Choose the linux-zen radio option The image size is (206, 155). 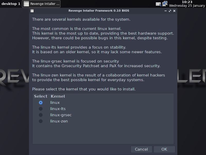click(41, 121)
